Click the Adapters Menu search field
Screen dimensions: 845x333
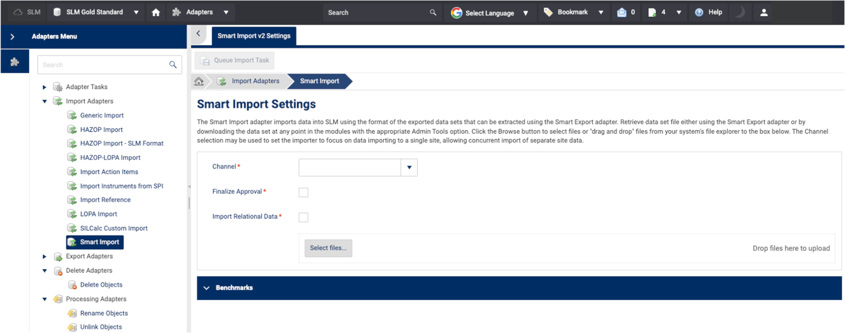click(x=103, y=65)
